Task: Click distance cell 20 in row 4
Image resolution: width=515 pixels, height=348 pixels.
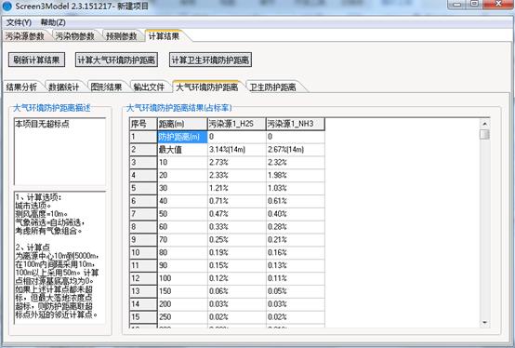Action: coord(182,175)
